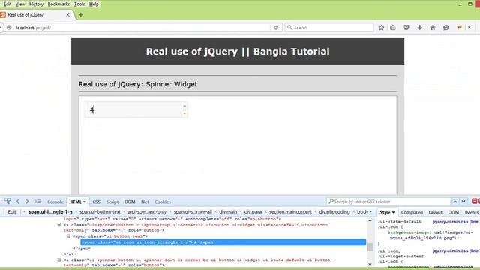The width and height of the screenshot is (480, 270).
Task: Show bookmarks list icon
Action: (x=393, y=28)
